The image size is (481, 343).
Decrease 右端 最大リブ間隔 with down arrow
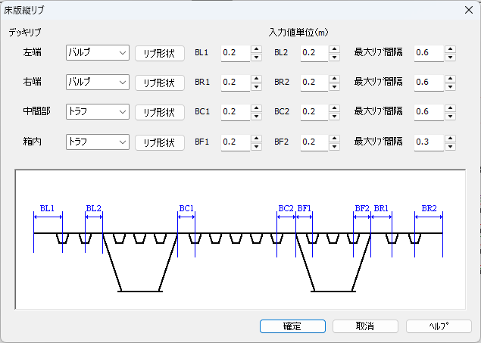click(451, 87)
